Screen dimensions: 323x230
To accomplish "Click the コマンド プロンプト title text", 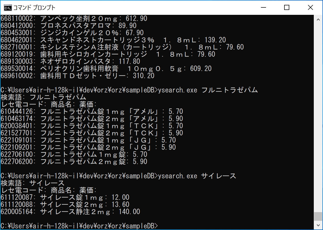I will coord(34,8).
